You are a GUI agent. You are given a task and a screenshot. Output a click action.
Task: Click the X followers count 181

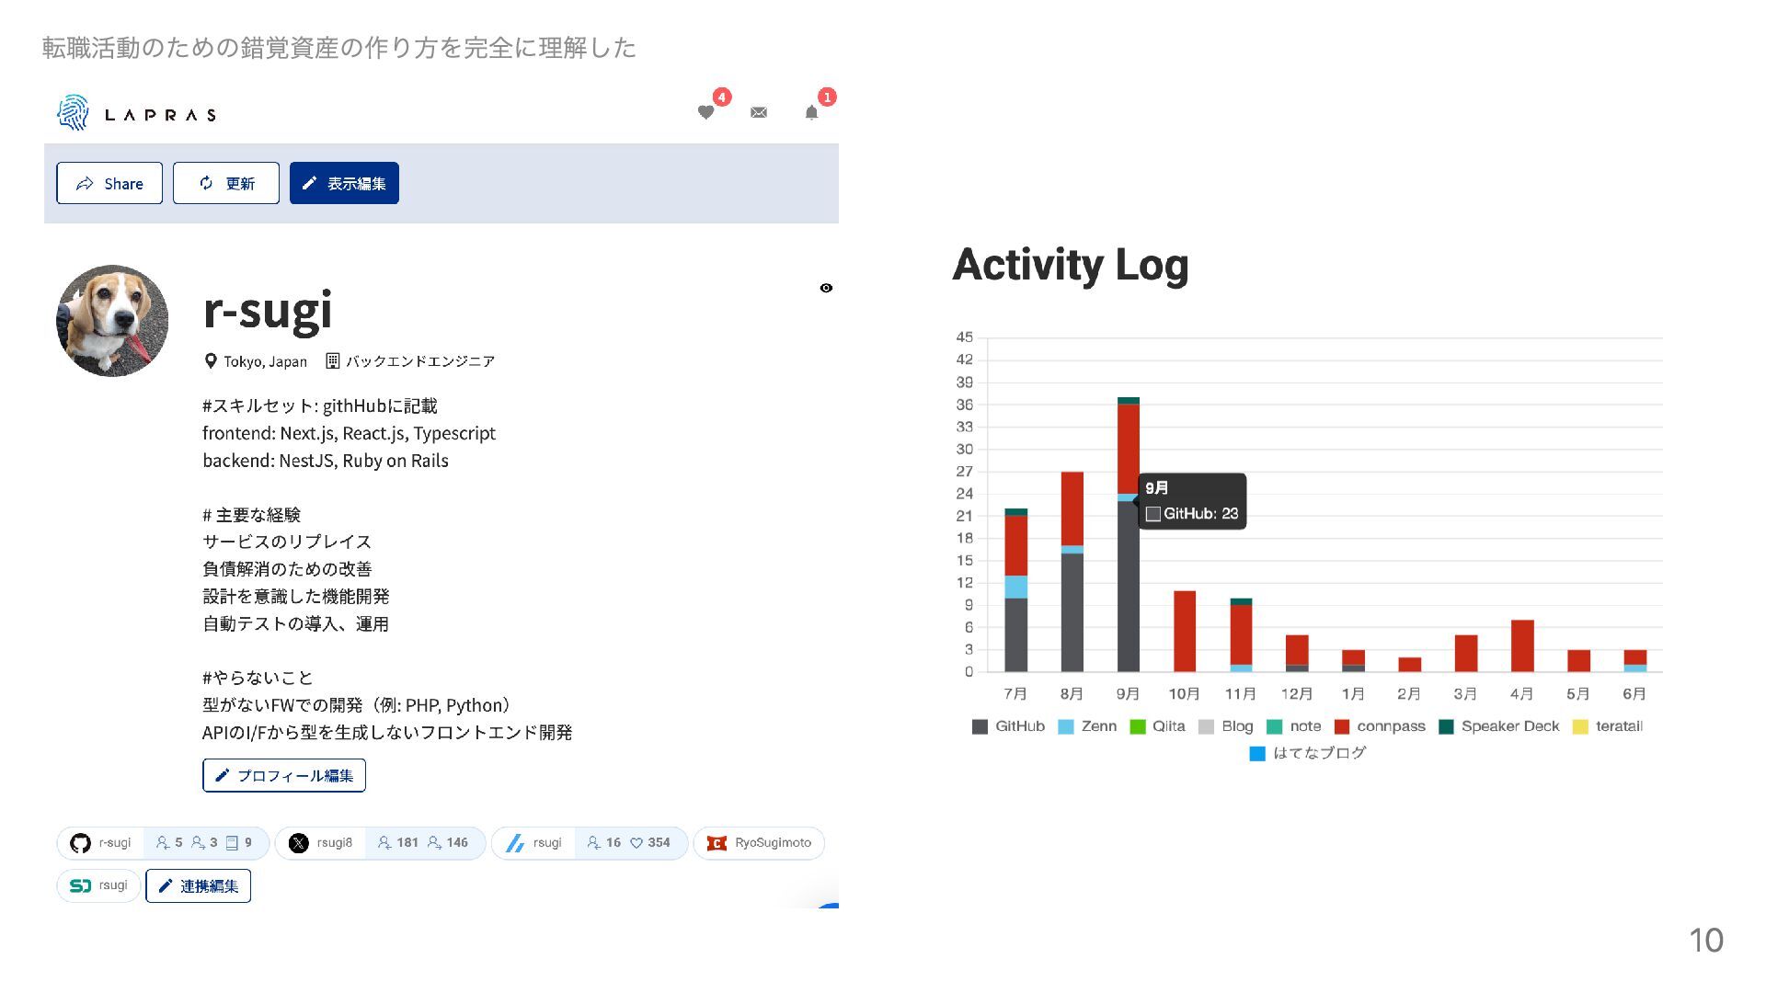[397, 843]
